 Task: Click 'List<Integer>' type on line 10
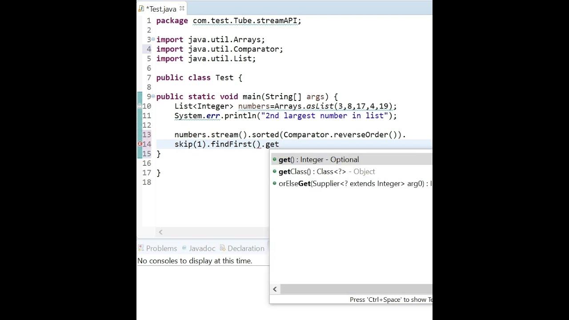[x=204, y=106]
